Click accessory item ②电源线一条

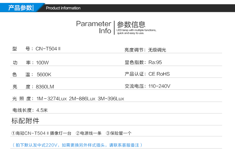[x=89, y=133]
